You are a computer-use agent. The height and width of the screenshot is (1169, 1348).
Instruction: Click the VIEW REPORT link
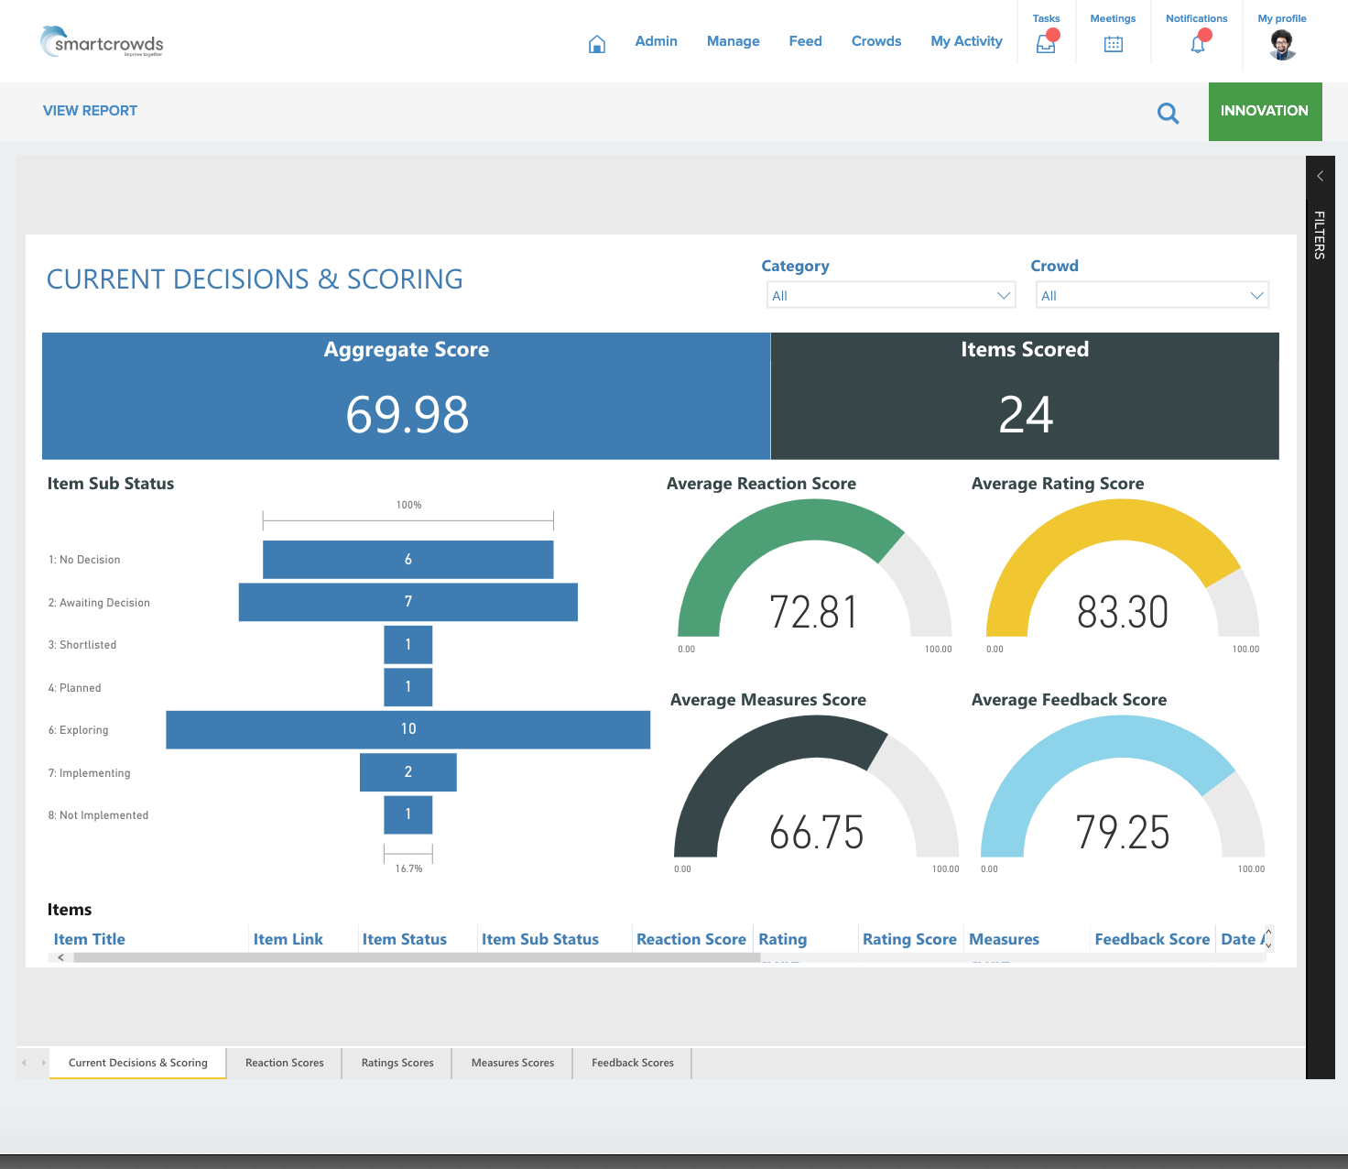point(90,111)
